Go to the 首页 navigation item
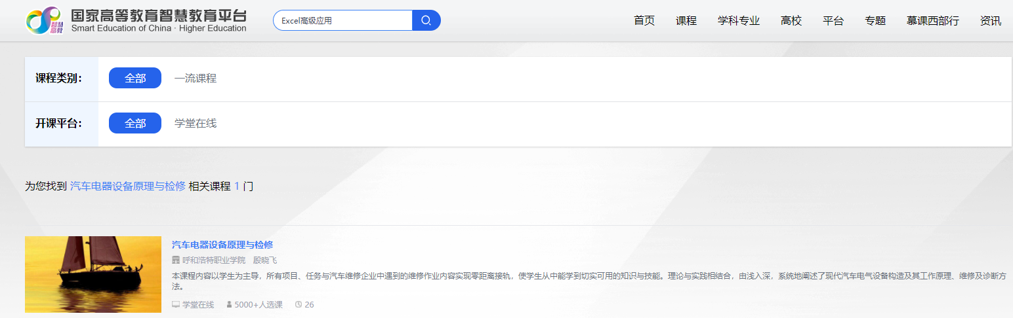This screenshot has height=318, width=1013. [x=644, y=21]
